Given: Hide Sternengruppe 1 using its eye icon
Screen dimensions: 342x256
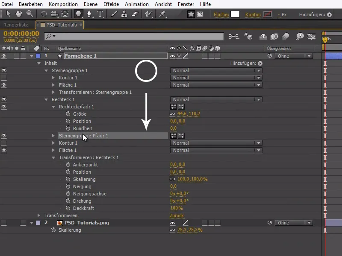Looking at the screenshot, I should coord(4,70).
